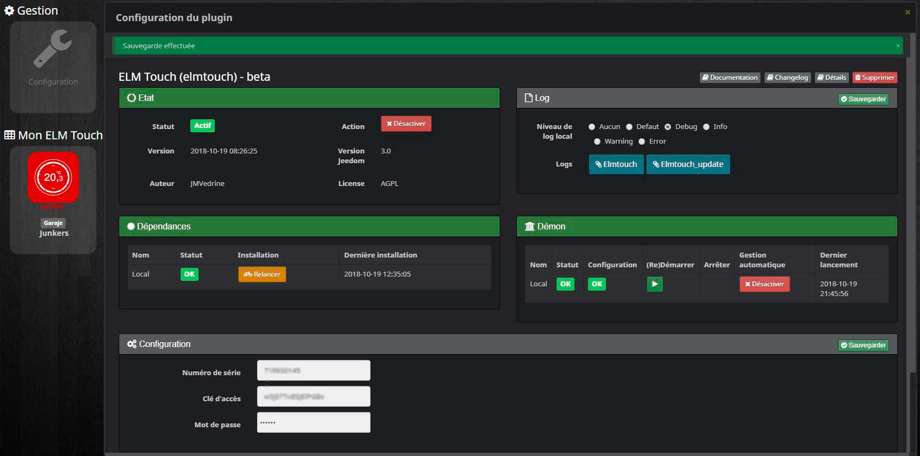
Task: Open plugin Détails
Action: (x=832, y=78)
